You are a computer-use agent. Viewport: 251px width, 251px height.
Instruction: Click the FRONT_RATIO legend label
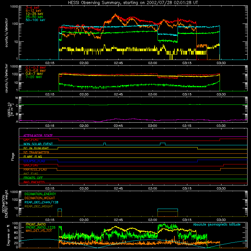pos(36,224)
